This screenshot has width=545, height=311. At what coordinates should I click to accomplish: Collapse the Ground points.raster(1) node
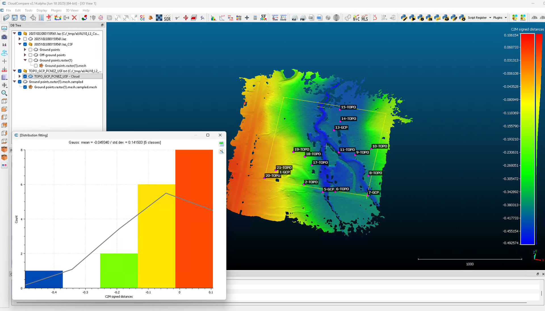click(x=25, y=60)
